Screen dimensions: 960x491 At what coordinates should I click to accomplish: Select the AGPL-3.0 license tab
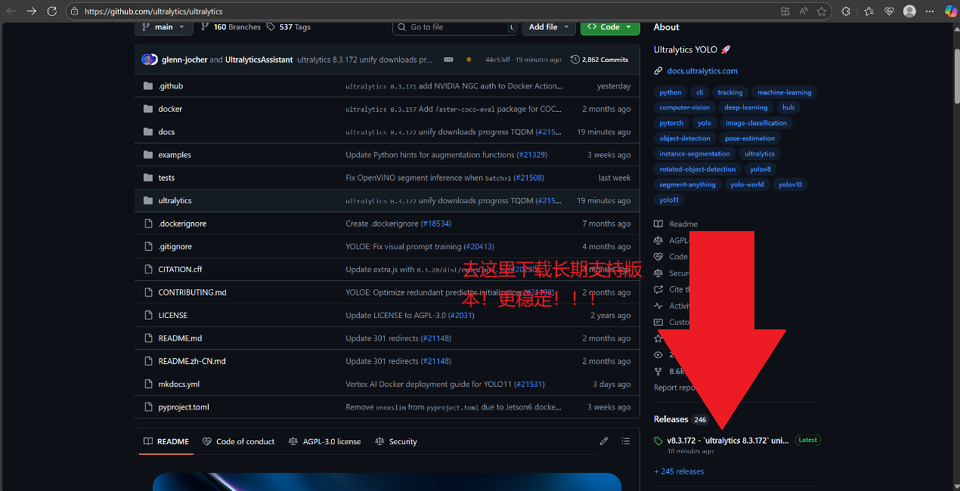point(324,442)
